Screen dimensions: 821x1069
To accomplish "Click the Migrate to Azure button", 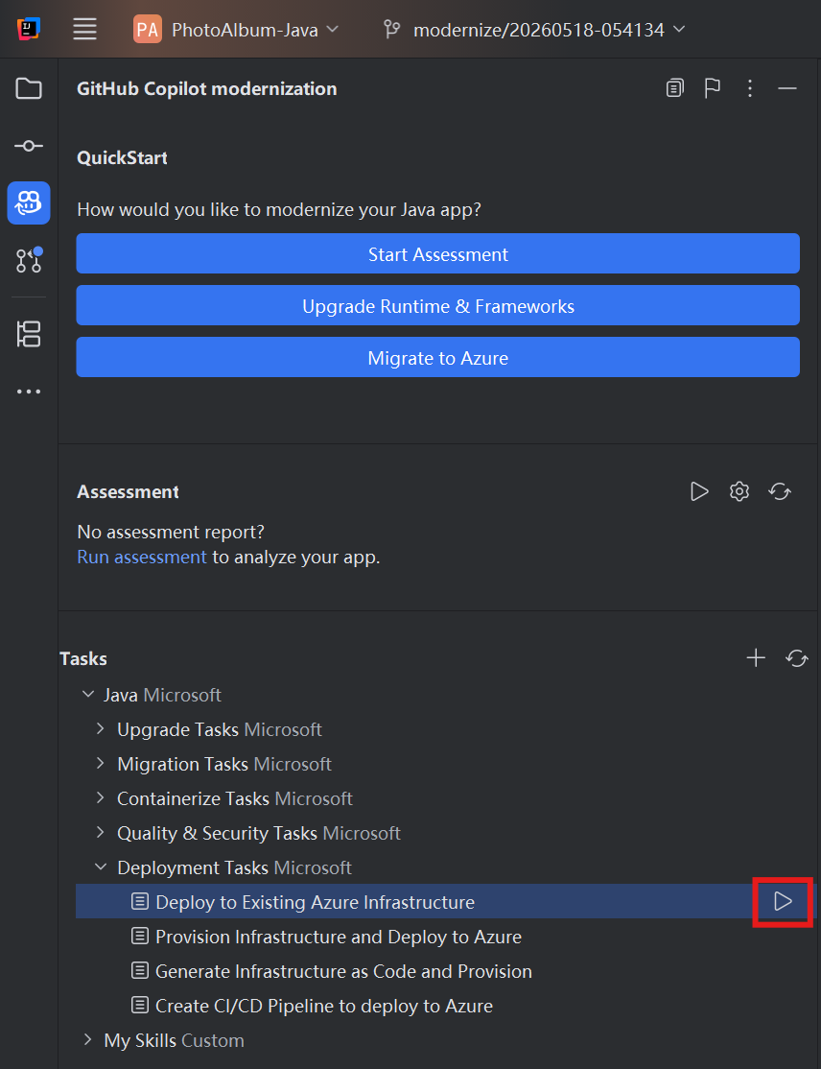I will click(x=438, y=357).
